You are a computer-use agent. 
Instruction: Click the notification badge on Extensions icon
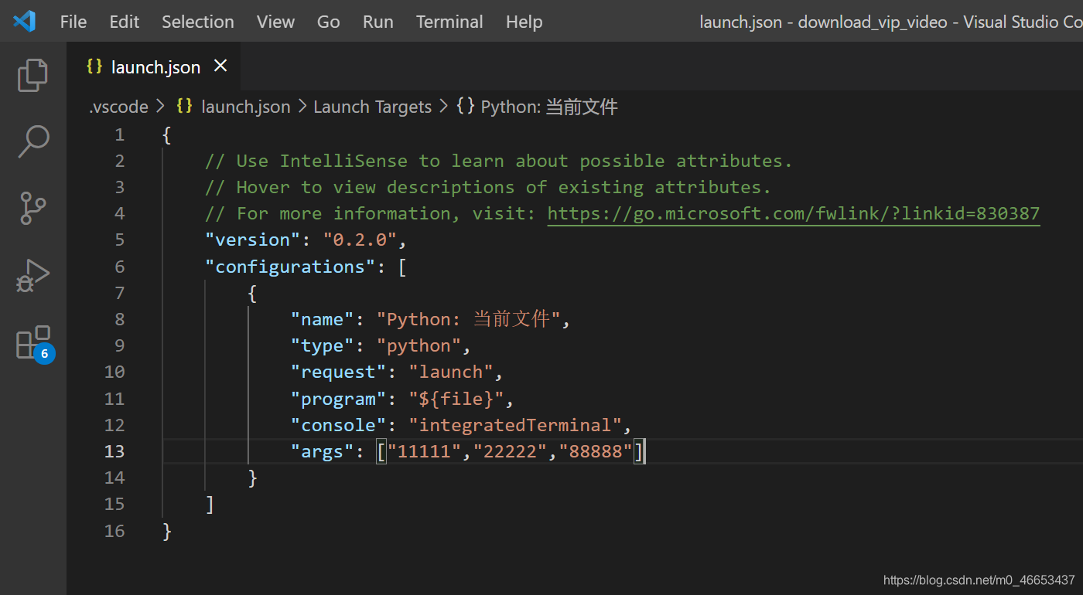point(44,353)
